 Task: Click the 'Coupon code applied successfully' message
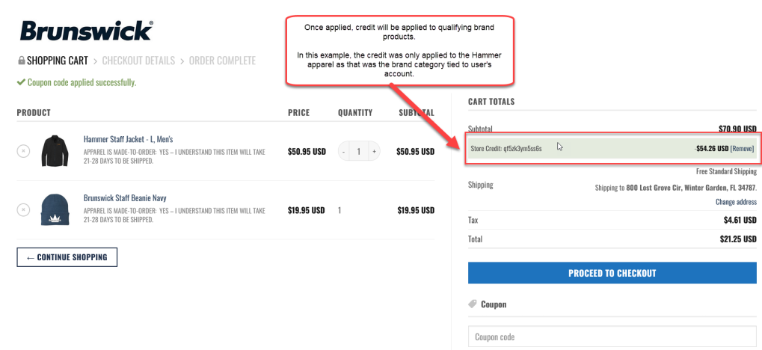point(82,82)
